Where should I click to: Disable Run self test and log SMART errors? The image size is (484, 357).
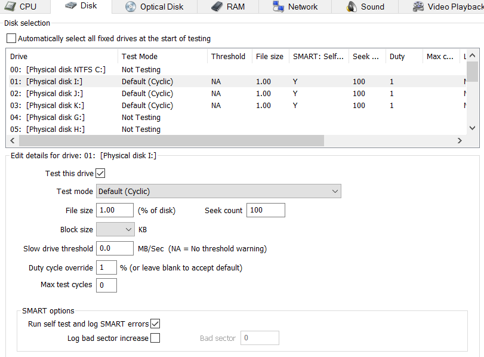[x=155, y=324]
